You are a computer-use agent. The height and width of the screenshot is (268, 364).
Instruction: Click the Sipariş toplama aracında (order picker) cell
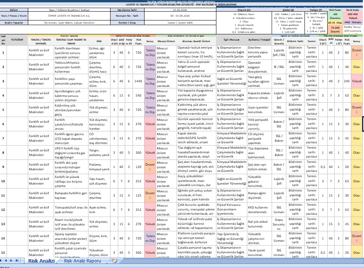point(71,238)
